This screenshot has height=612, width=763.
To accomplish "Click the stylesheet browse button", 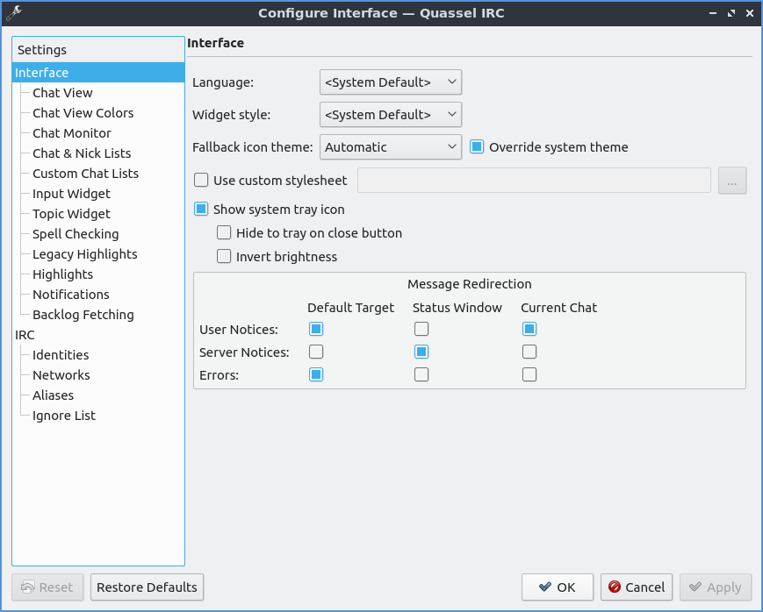I will pos(732,180).
